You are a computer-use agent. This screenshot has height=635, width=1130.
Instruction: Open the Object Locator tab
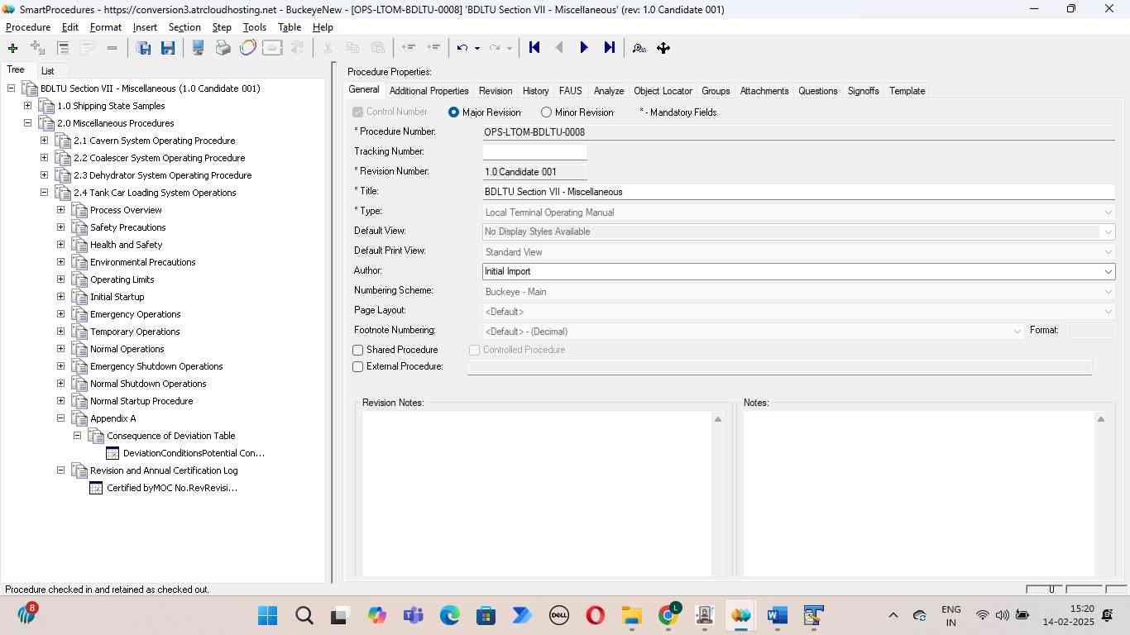click(x=663, y=91)
